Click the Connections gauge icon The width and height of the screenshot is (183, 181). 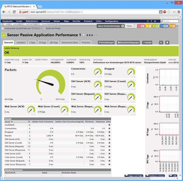pyautogui.click(x=98, y=71)
